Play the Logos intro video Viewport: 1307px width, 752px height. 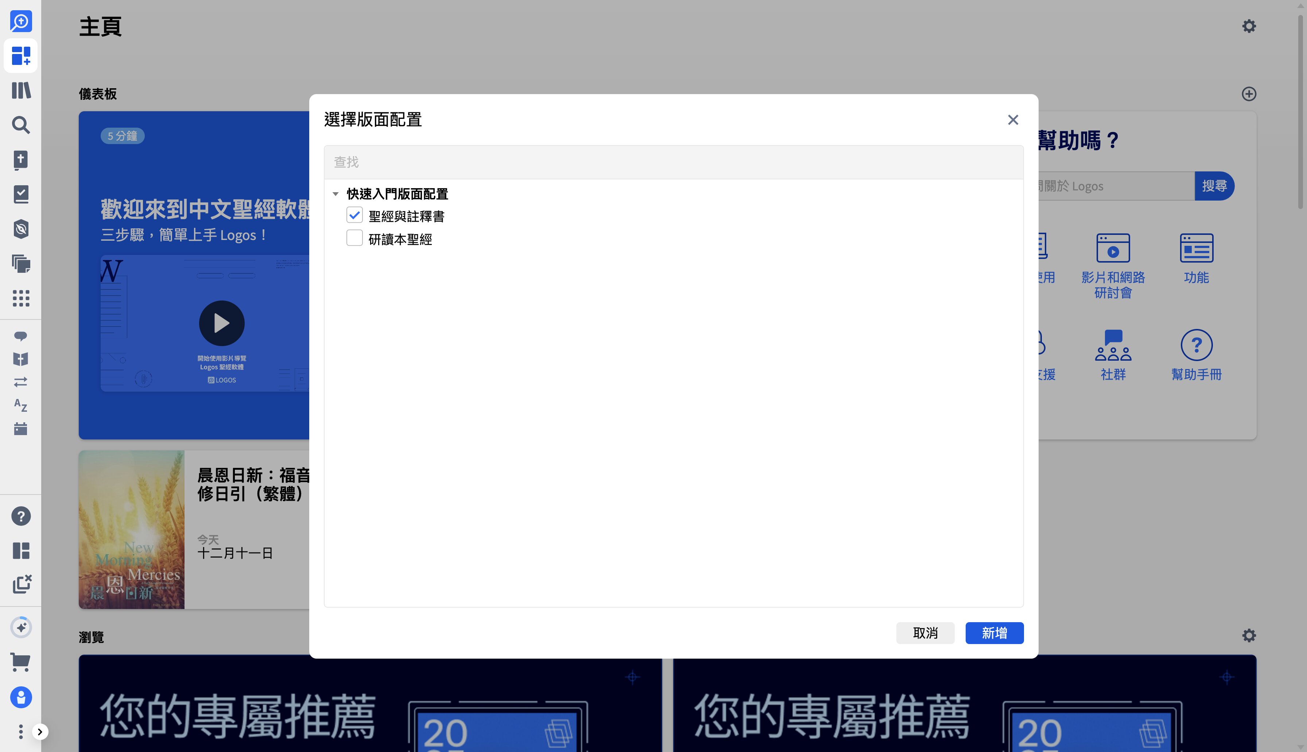221,323
